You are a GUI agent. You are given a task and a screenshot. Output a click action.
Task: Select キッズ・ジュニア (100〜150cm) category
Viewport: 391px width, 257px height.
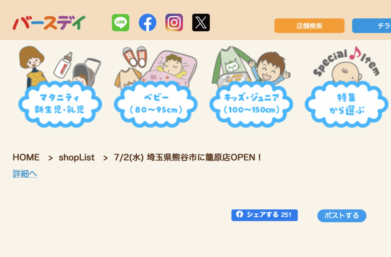(x=251, y=104)
